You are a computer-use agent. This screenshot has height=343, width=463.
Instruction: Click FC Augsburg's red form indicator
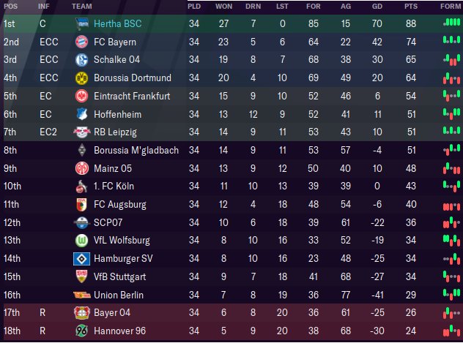[451, 206]
